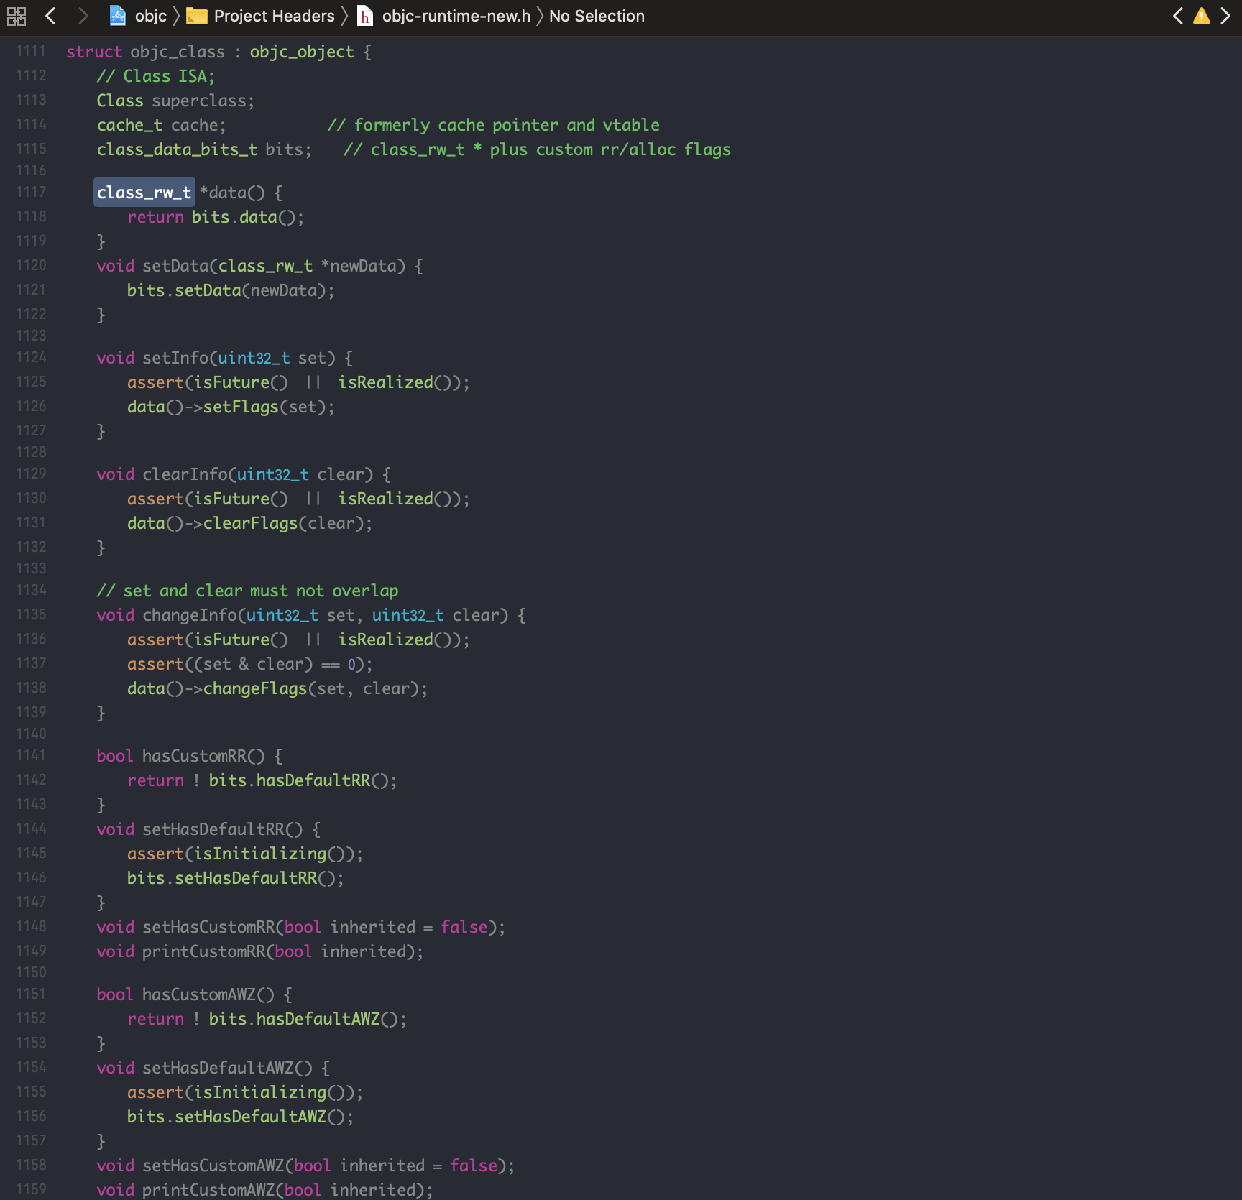Click hasDefaultRR call on line 1142
Image resolution: width=1242 pixels, height=1200 pixels.
click(x=313, y=780)
